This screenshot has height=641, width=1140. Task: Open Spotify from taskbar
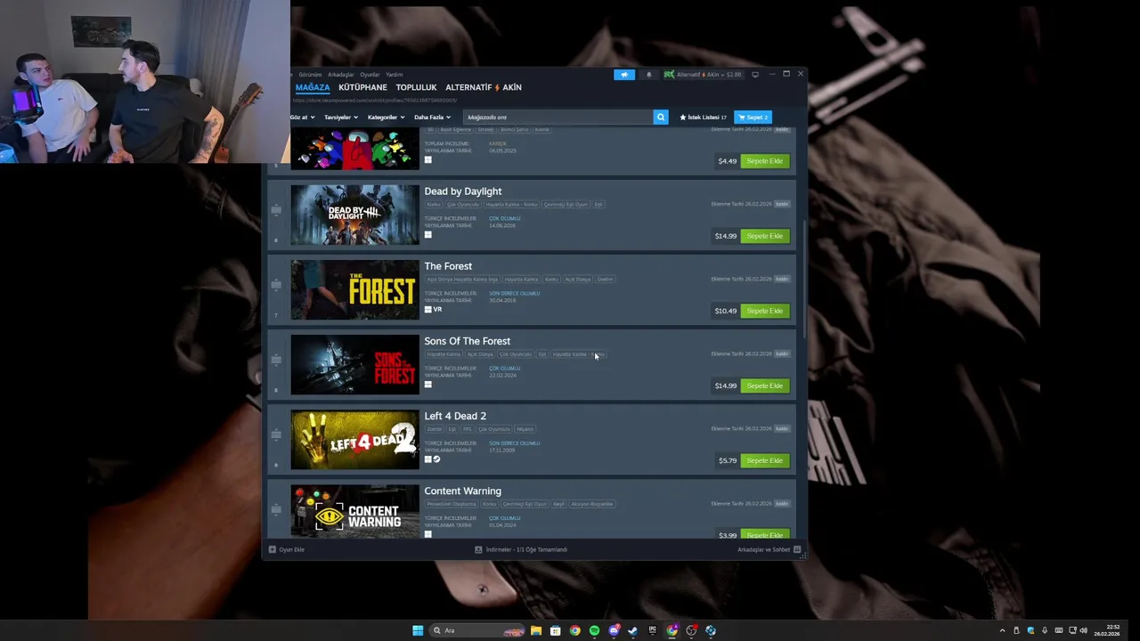point(594,630)
